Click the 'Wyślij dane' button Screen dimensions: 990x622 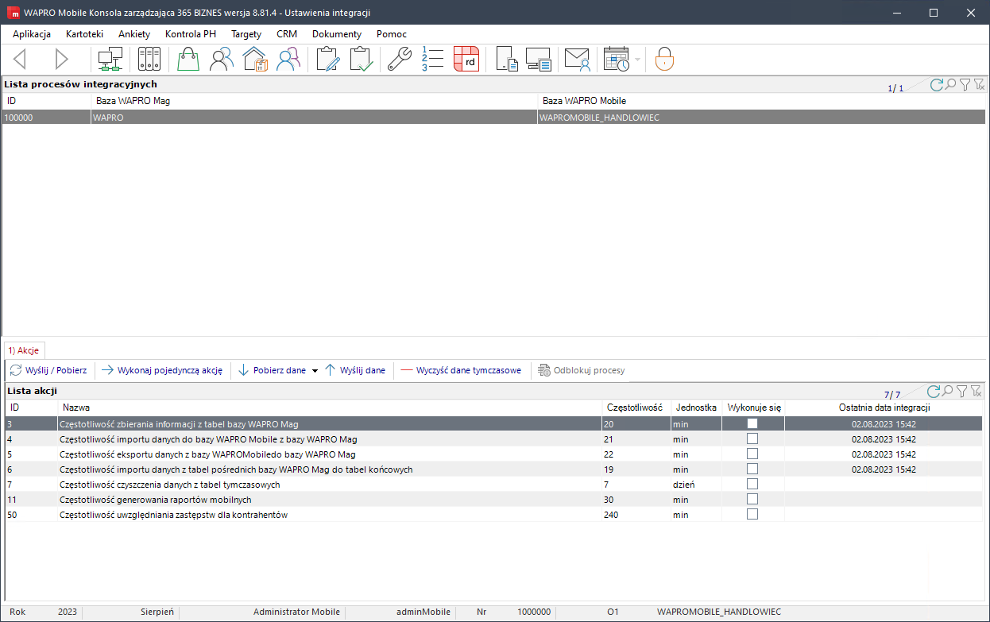[355, 370]
